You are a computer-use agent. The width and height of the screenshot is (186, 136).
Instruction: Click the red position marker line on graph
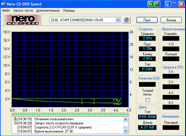pos(121,69)
